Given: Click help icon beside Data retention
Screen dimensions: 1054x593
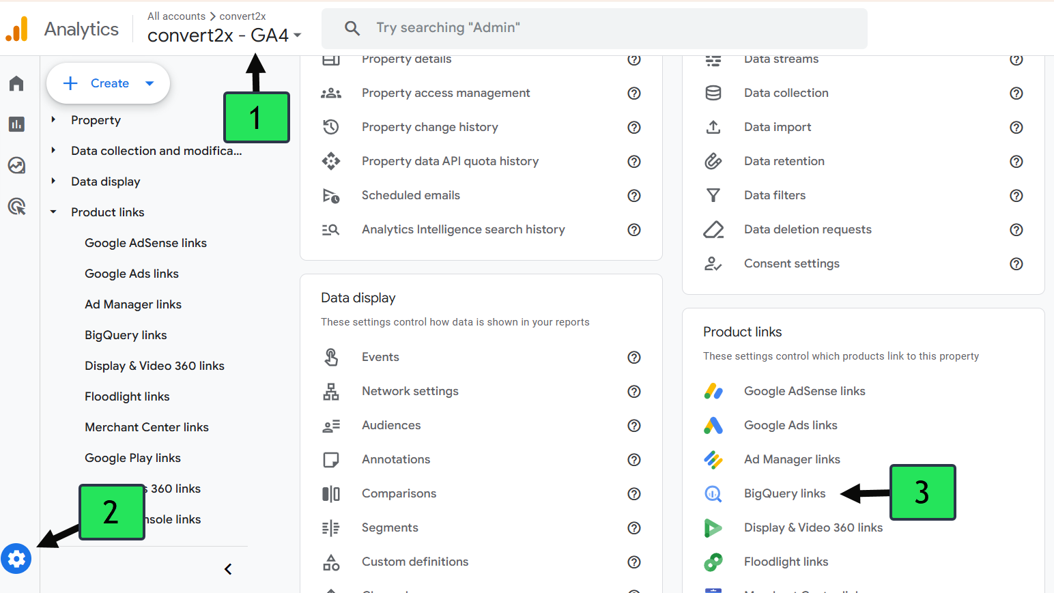Looking at the screenshot, I should [x=1016, y=162].
